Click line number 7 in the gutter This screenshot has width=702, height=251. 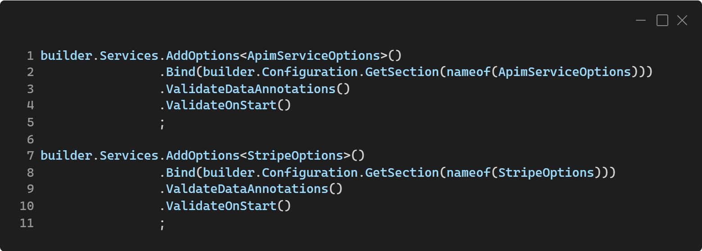30,156
